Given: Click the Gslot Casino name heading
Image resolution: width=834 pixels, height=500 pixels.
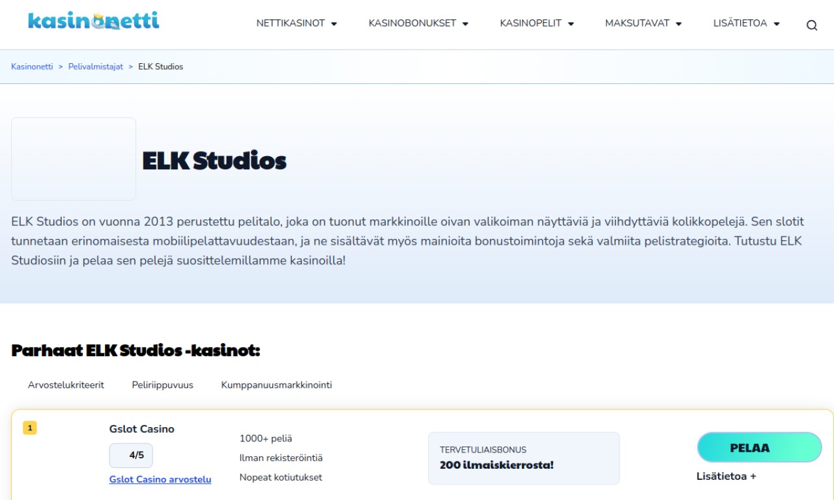Looking at the screenshot, I should coord(142,429).
